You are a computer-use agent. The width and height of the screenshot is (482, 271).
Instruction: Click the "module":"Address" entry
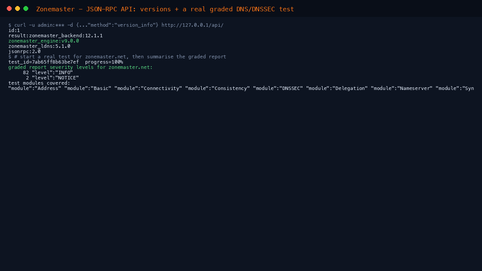[x=35, y=88]
